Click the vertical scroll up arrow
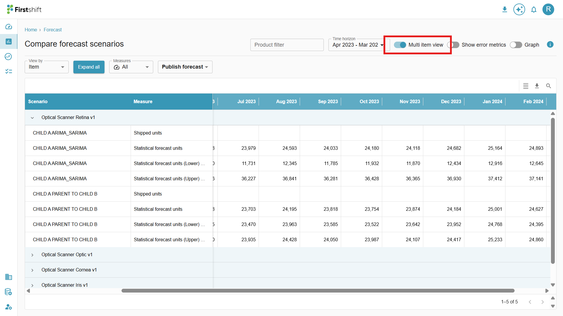This screenshot has width=563, height=316. pos(553,113)
